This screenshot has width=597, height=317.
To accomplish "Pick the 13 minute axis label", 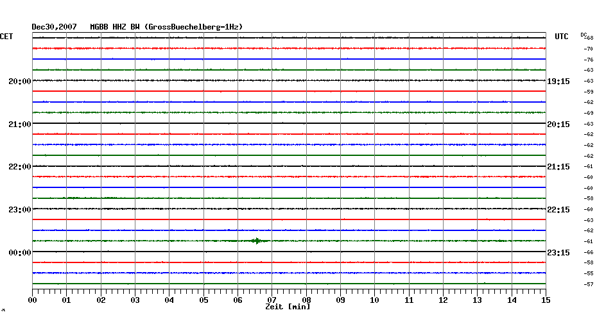I will tap(478, 300).
